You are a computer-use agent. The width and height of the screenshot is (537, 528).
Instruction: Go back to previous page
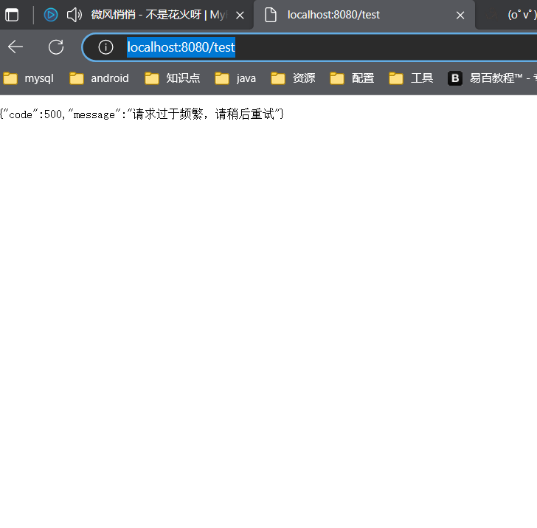coord(15,47)
